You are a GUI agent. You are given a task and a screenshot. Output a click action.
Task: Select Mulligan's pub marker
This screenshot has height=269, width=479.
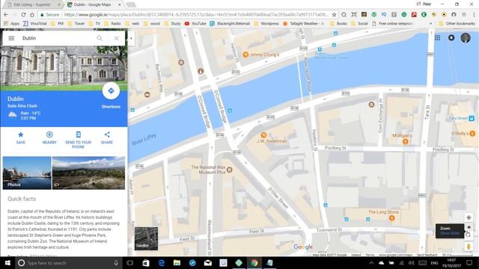coord(406,141)
